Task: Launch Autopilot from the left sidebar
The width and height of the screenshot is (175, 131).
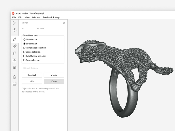Action: 14,30
